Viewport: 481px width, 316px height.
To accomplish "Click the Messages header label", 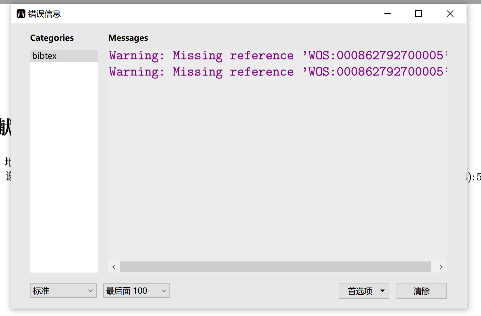I will (128, 38).
